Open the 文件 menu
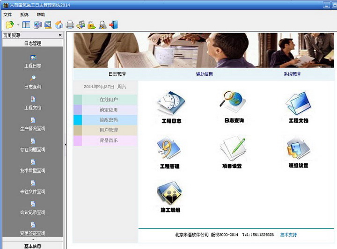Image resolution: width=337 pixels, height=249 pixels. coord(8,15)
